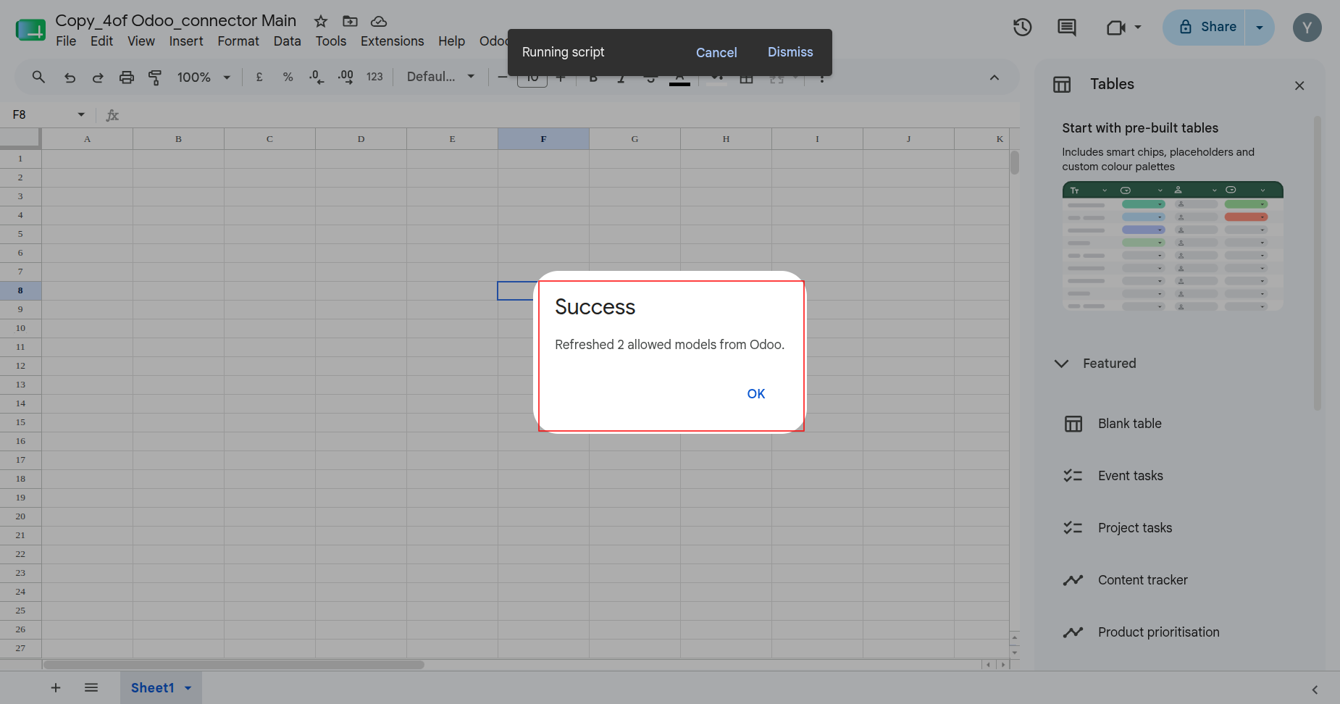Open the File menu
The height and width of the screenshot is (704, 1340).
pos(66,41)
